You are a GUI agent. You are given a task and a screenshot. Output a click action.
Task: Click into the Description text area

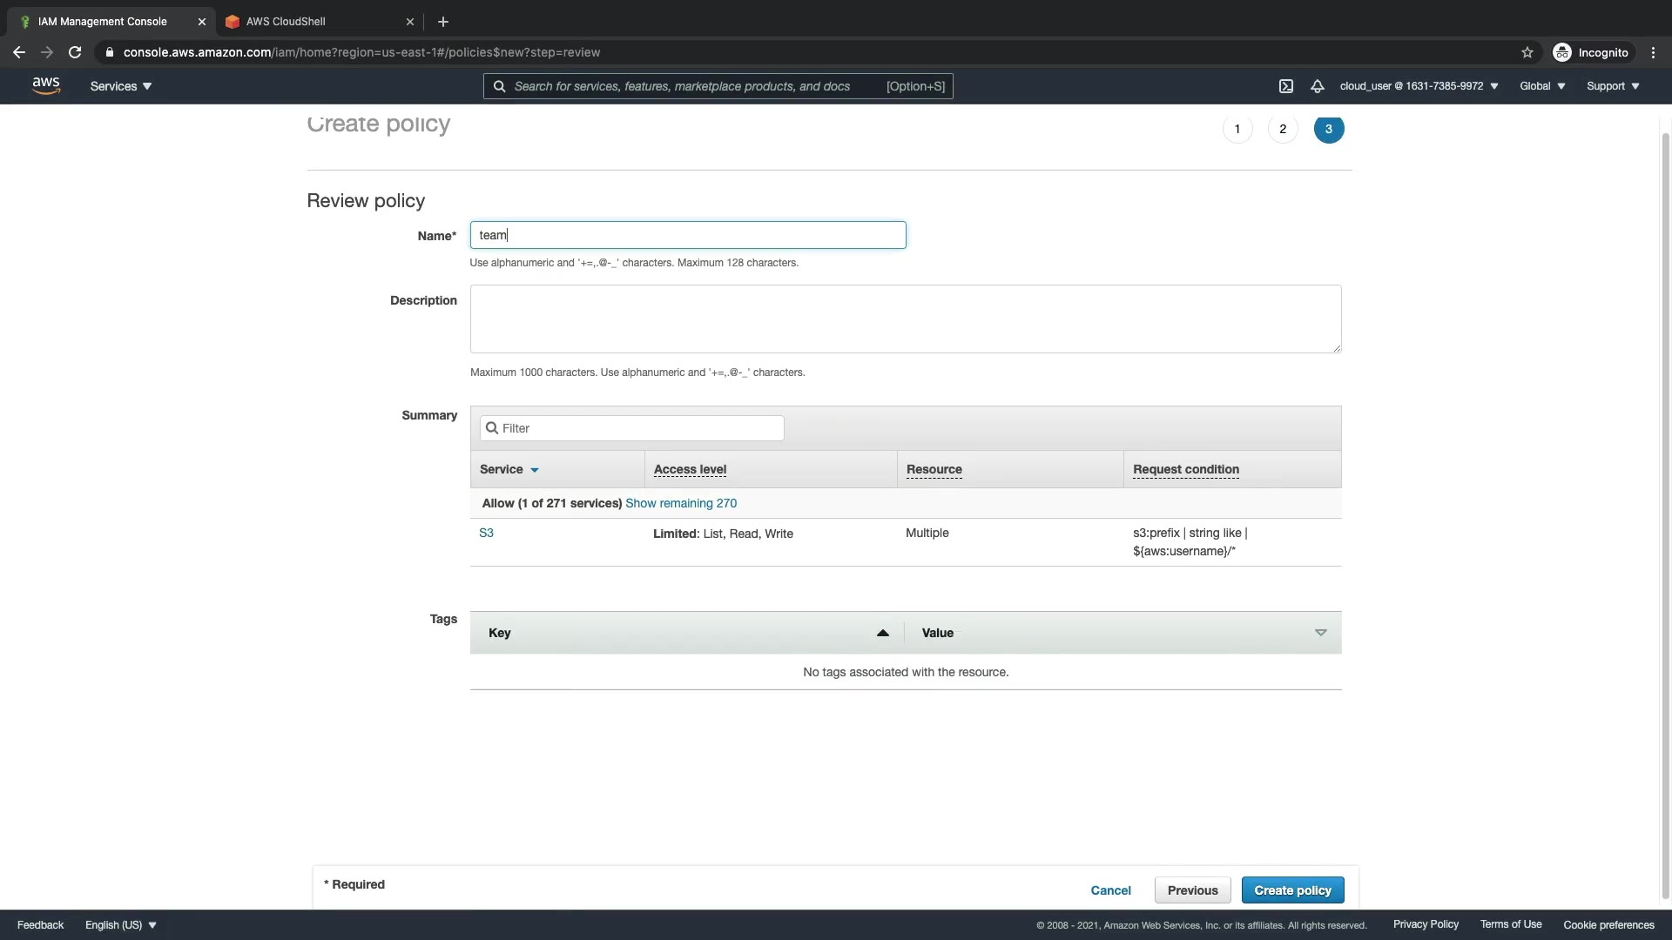click(x=905, y=319)
